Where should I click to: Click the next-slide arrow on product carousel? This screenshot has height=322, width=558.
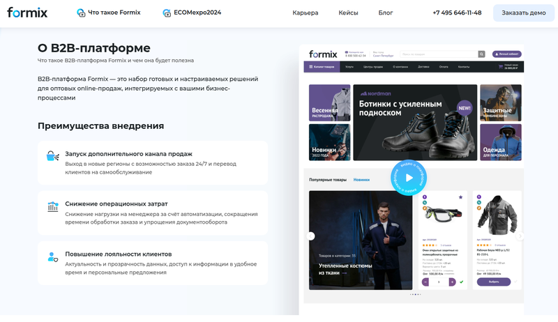[x=520, y=236]
